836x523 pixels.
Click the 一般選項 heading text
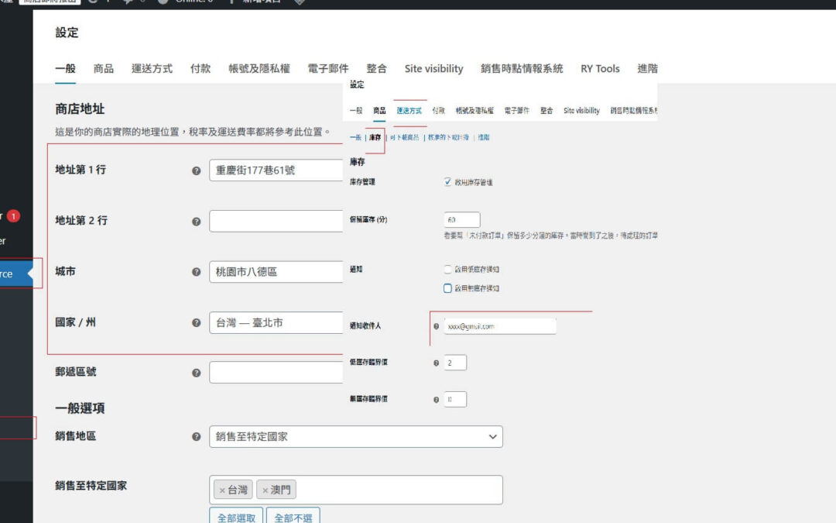pyautogui.click(x=80, y=408)
